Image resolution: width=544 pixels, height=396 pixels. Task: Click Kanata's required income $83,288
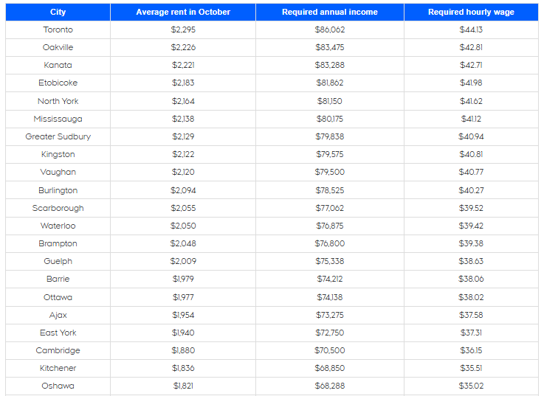tap(330, 65)
